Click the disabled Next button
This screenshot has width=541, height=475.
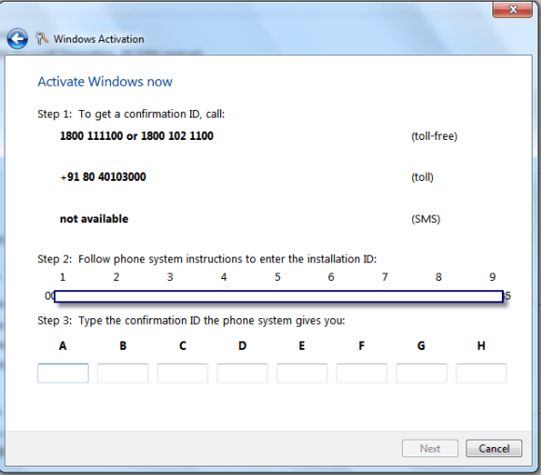(x=430, y=449)
